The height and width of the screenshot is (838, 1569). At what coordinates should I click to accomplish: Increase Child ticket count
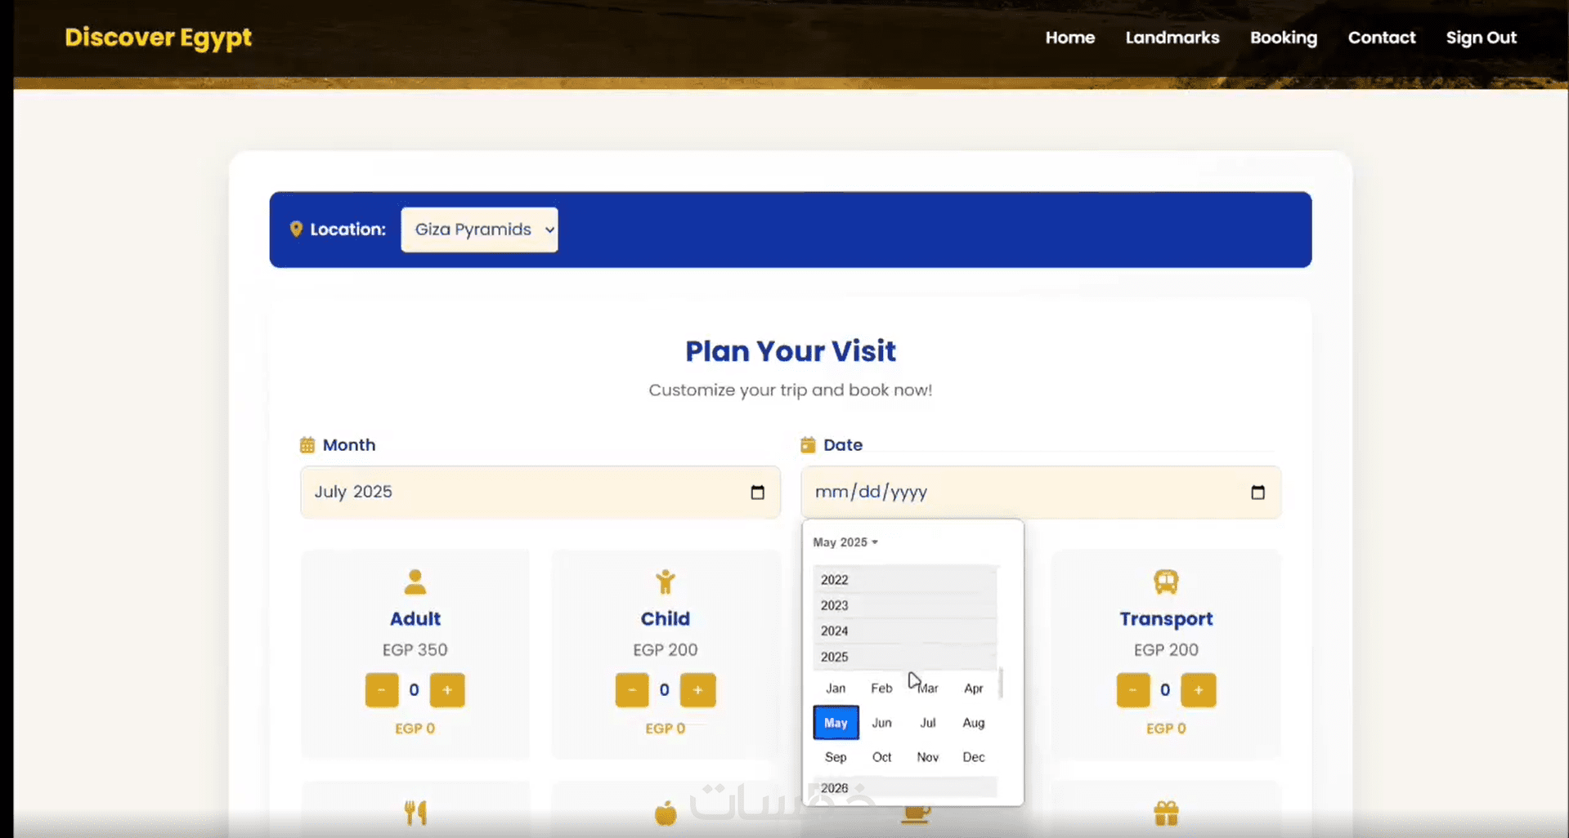[697, 690]
